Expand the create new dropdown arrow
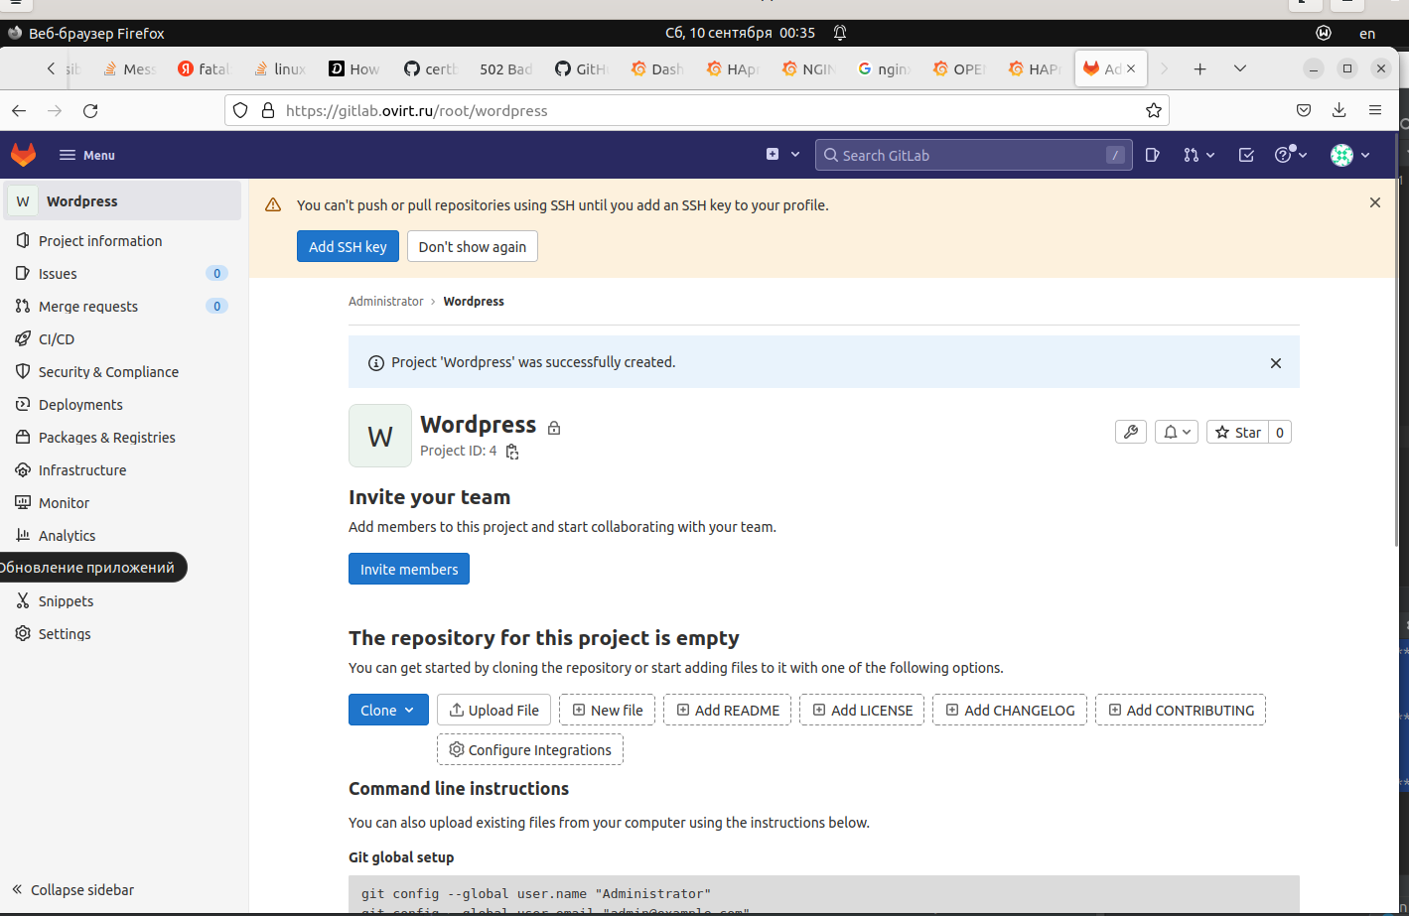The image size is (1409, 916). [x=795, y=155]
